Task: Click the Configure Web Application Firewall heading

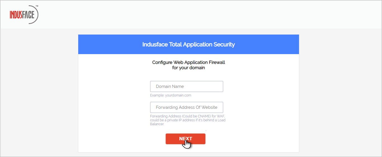Action: pos(189,62)
